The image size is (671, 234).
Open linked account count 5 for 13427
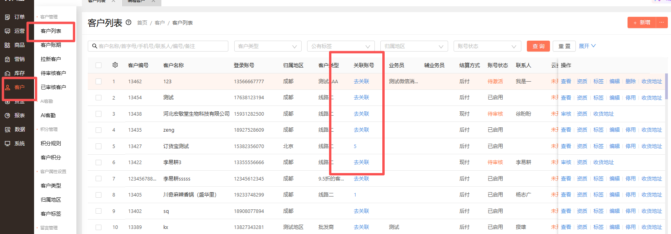pos(355,146)
